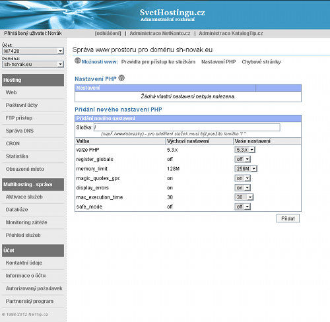Click Žádná vlastní nastavení nebyla nalezena message
The image size is (330, 322).
[188, 96]
